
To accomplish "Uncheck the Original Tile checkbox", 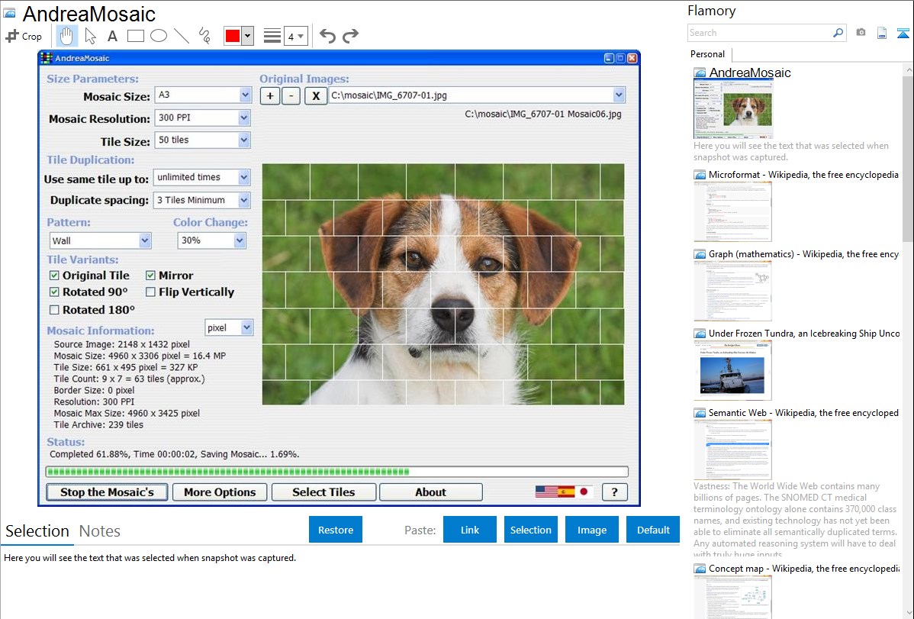I will pyautogui.click(x=54, y=276).
